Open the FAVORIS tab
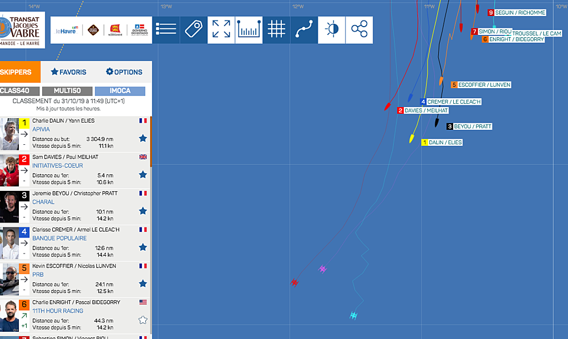Screen dimensions: 568x339 coord(68,72)
